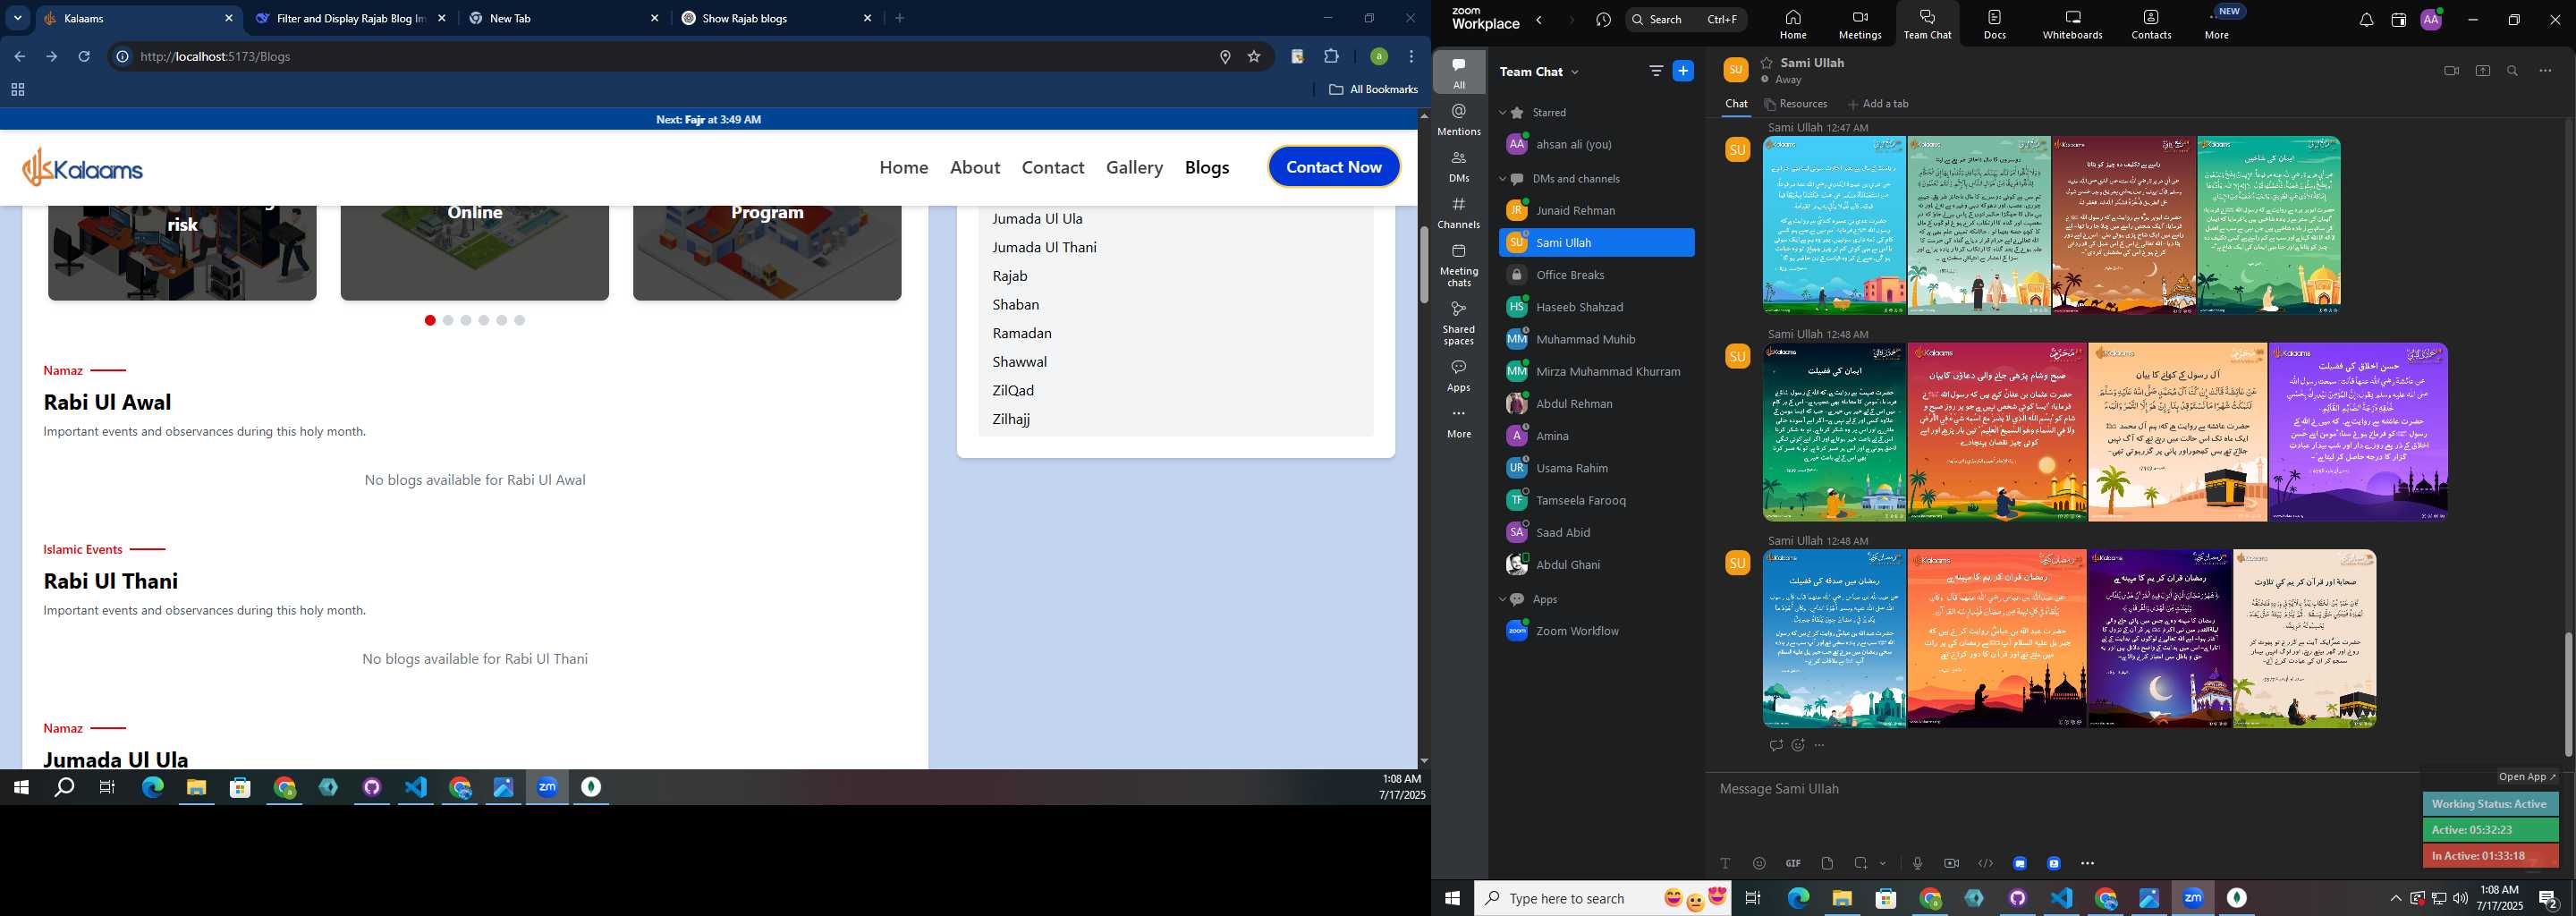This screenshot has height=916, width=2576.
Task: Reply in thread to last message
Action: point(1775,745)
